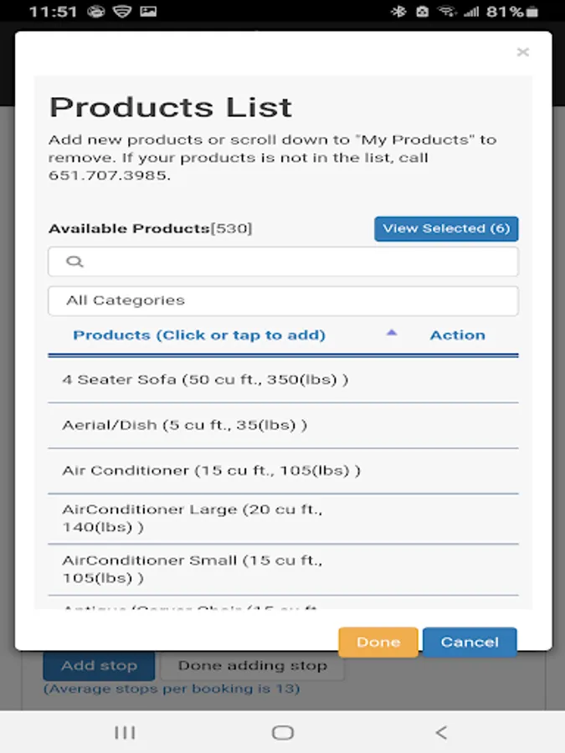Focus the product search field
This screenshot has height=753, width=565.
(293, 262)
